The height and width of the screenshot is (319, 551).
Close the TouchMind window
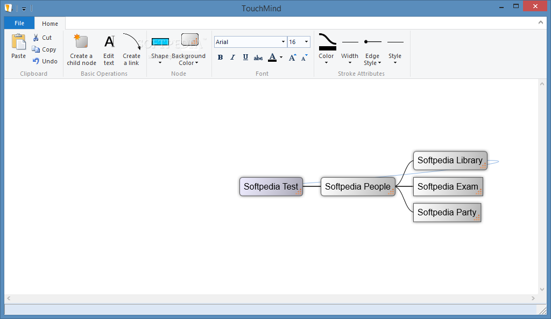click(535, 6)
